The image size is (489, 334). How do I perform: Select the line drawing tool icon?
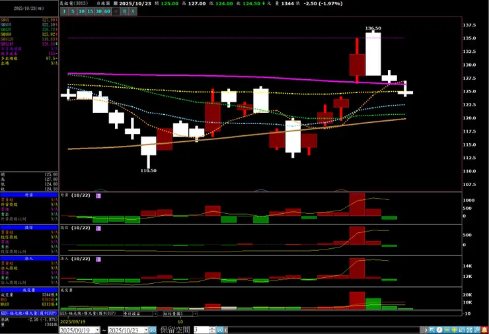point(477,329)
